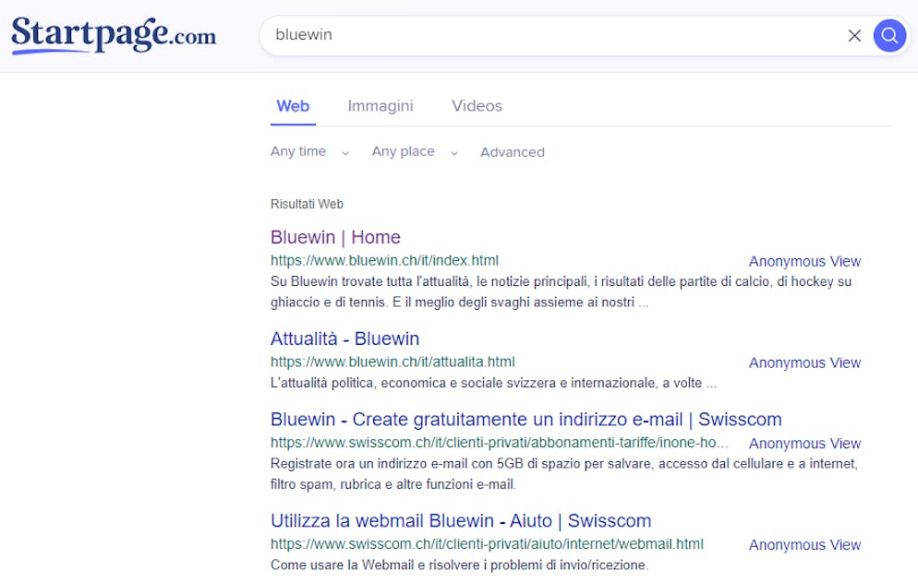Open the Any time filter dropdown
Image resolution: width=918 pixels, height=582 pixels.
pos(309,151)
